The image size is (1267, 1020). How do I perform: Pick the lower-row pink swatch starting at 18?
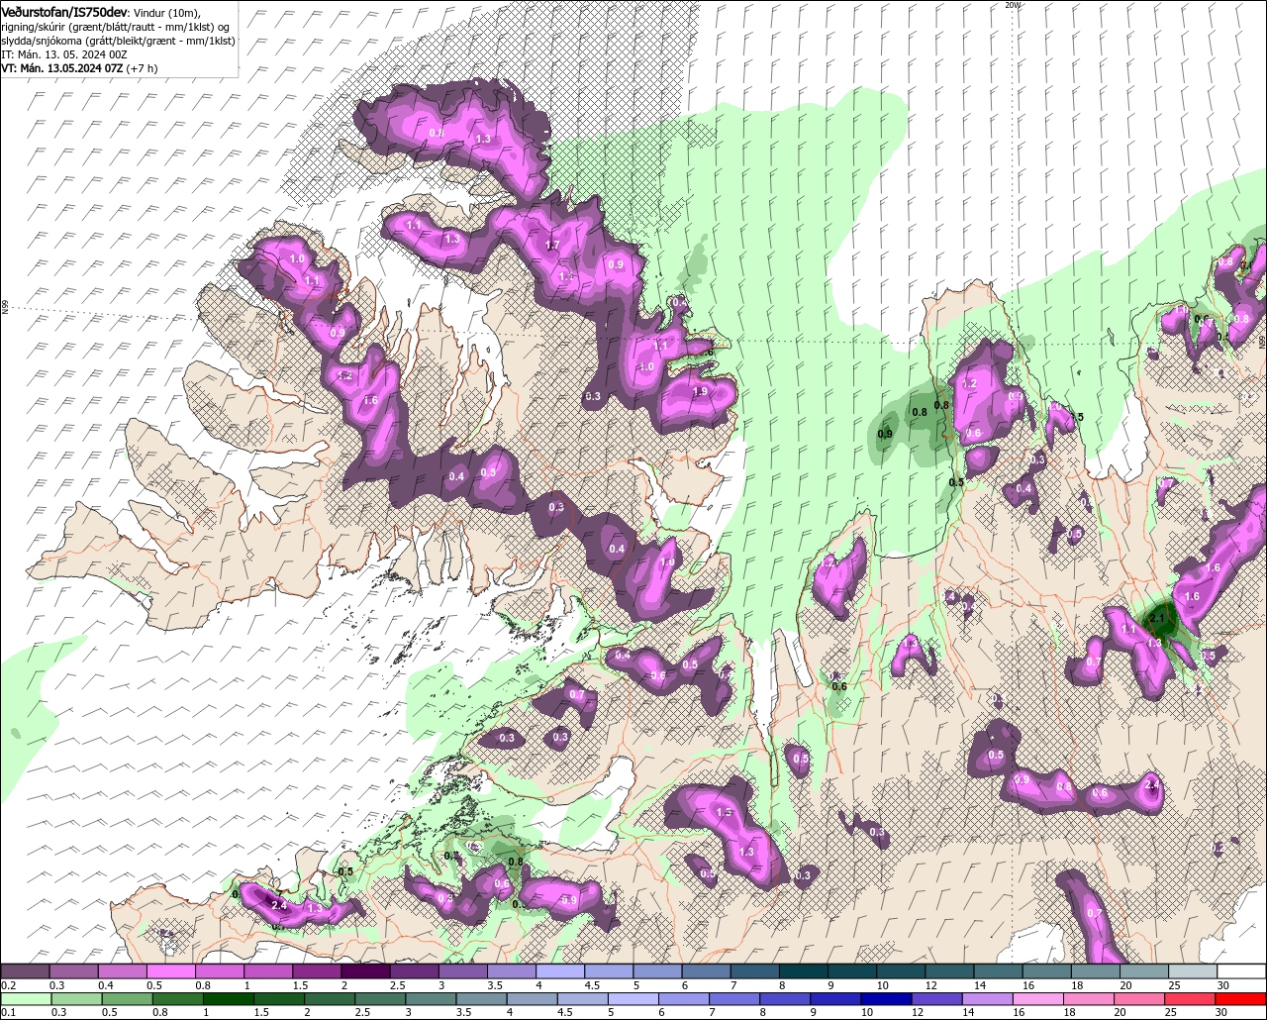1089,999
